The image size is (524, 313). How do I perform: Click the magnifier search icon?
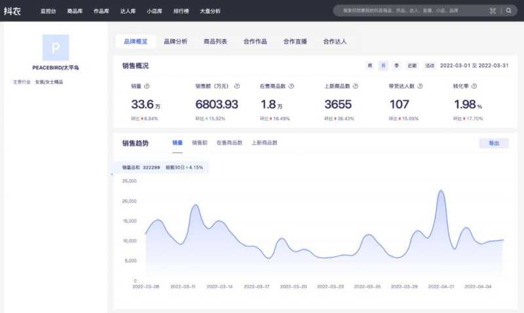tap(509, 10)
